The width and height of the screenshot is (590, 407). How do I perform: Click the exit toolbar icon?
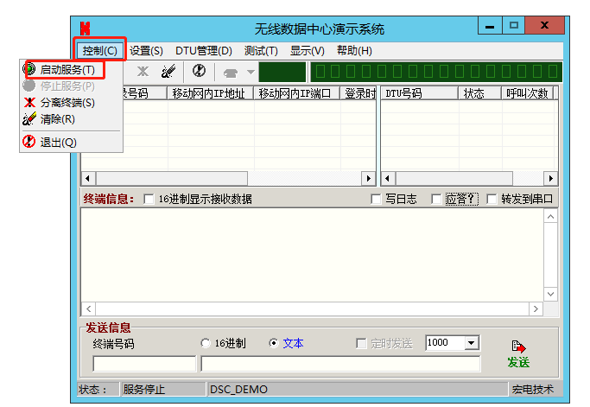click(x=199, y=70)
